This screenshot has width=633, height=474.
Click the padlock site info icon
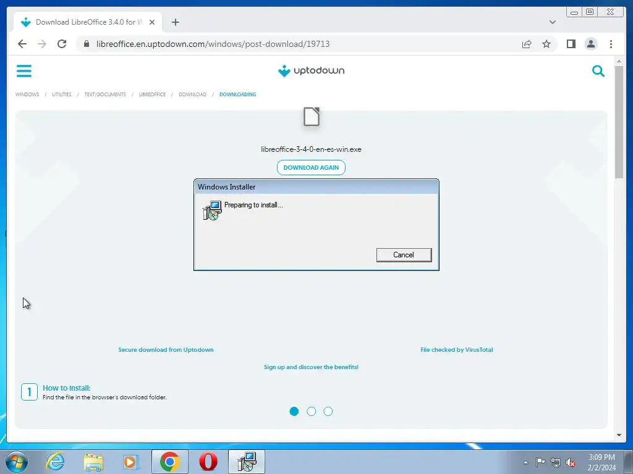coord(87,44)
